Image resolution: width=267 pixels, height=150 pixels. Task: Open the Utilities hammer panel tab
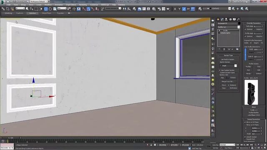coord(238,20)
